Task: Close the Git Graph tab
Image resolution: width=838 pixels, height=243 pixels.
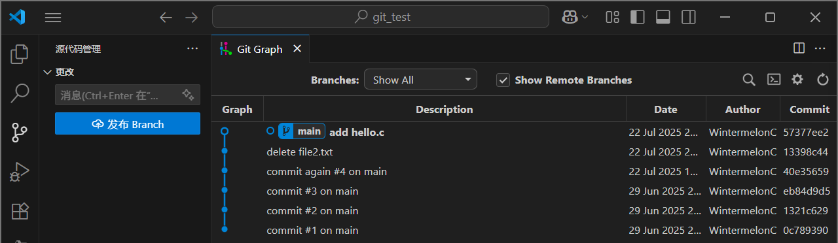Action: click(297, 49)
